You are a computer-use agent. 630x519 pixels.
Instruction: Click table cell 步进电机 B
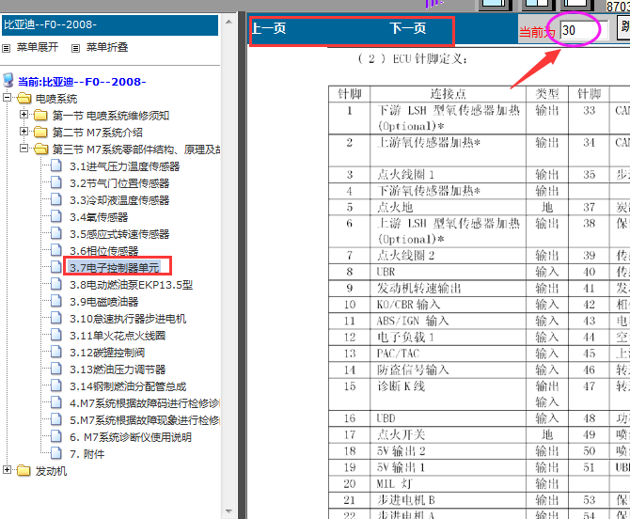[448, 500]
